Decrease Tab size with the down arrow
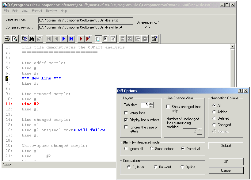This screenshot has height=180, width=251. [151, 107]
